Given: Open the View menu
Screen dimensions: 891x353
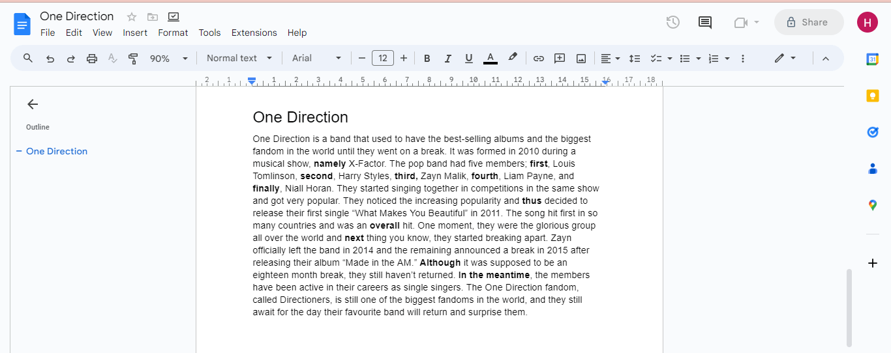Looking at the screenshot, I should point(102,33).
